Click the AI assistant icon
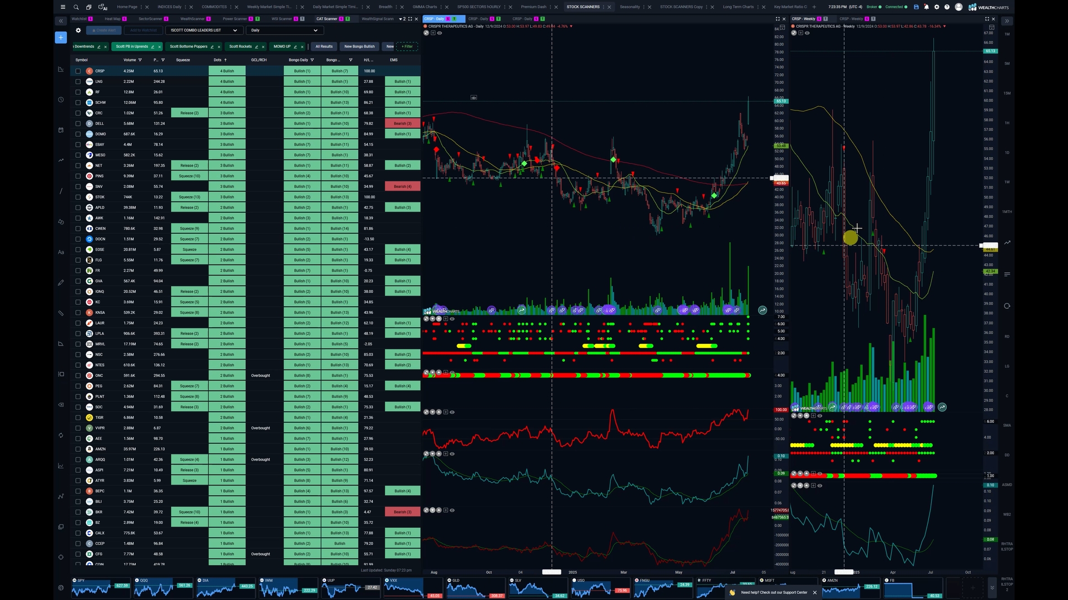The image size is (1068, 600). 103,7
